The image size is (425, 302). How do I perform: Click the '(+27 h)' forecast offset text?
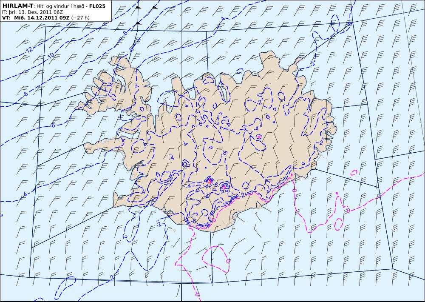click(80, 18)
